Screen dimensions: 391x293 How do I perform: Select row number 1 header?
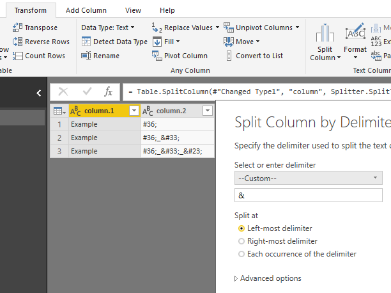pyautogui.click(x=59, y=124)
